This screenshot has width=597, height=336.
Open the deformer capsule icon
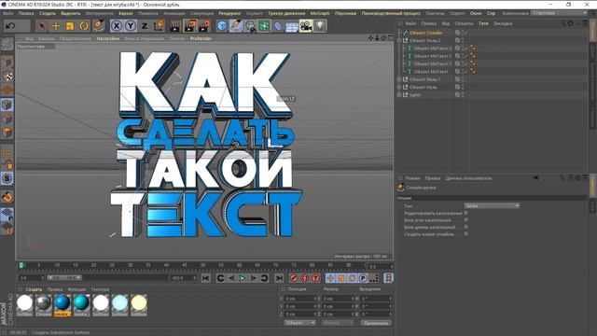[278, 26]
